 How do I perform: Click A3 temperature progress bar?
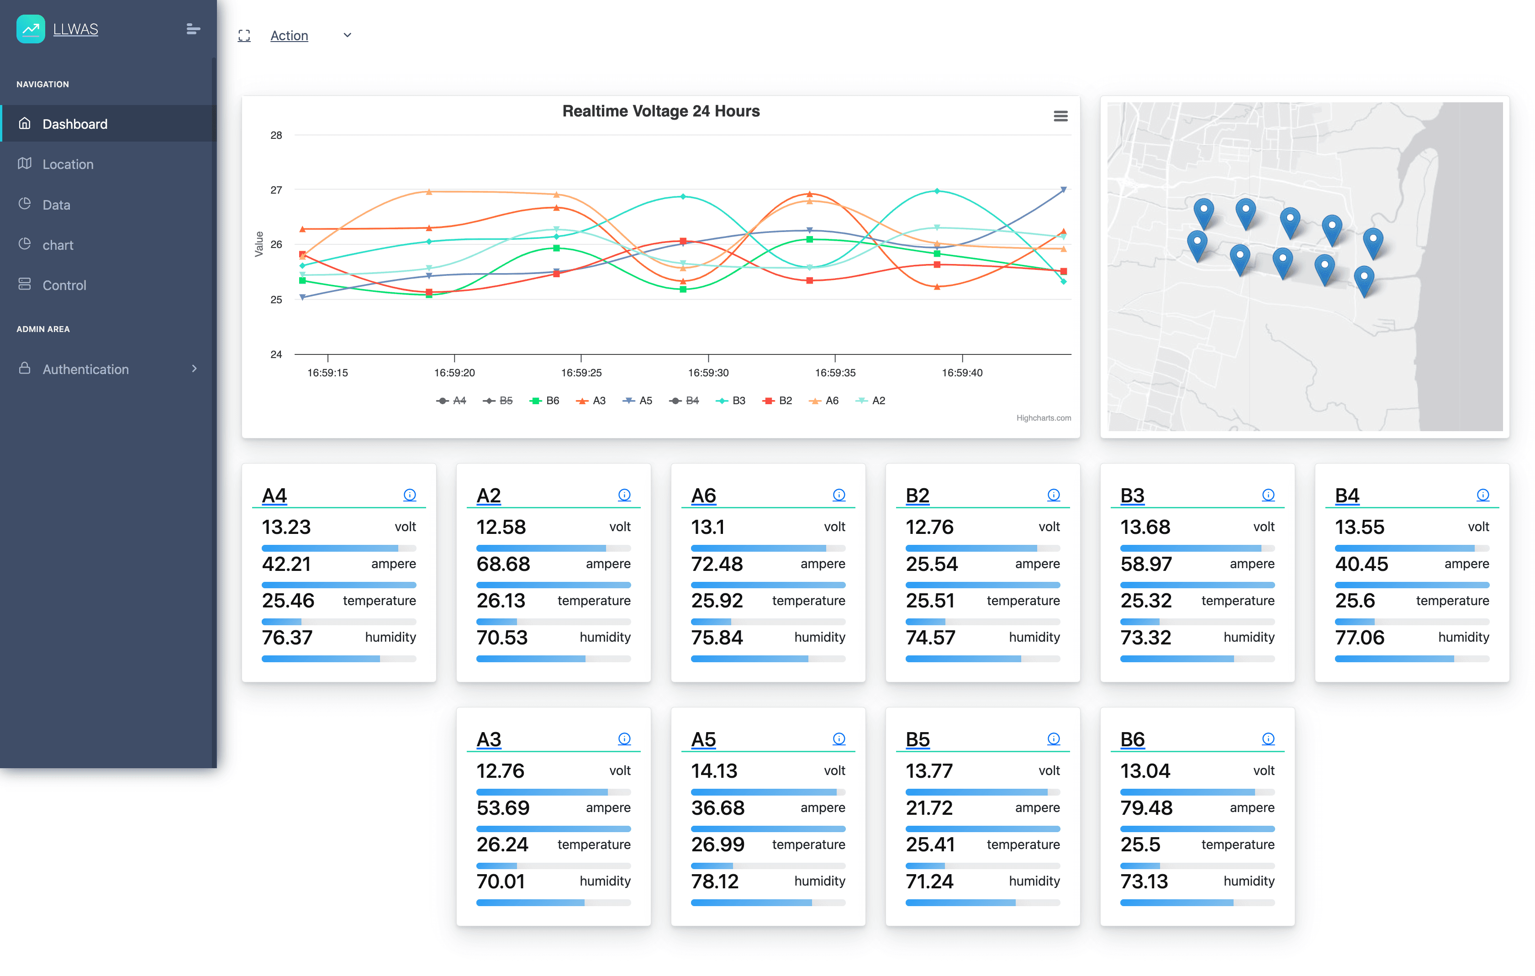554,866
